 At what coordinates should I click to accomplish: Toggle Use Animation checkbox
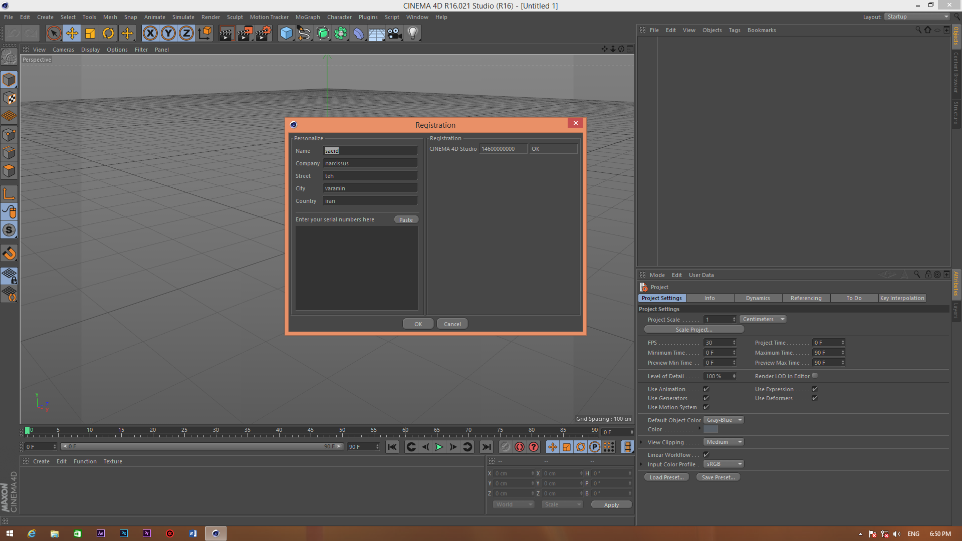click(x=706, y=389)
